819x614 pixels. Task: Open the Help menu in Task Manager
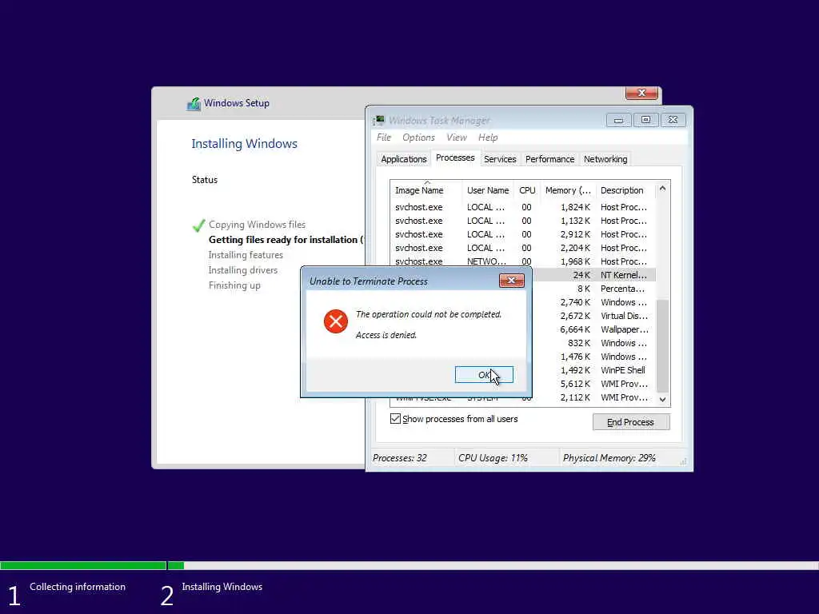click(488, 138)
